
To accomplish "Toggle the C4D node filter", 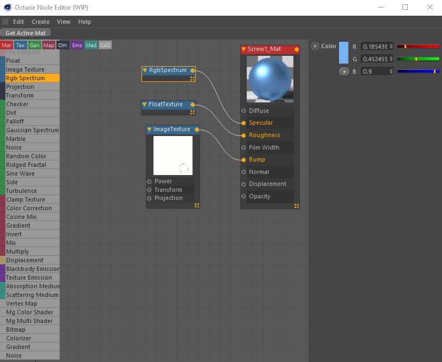I will pos(105,46).
